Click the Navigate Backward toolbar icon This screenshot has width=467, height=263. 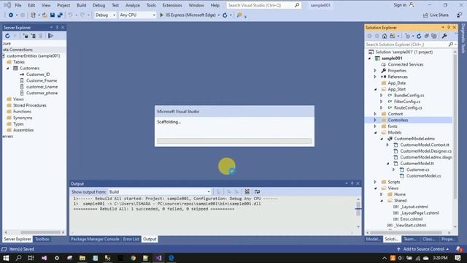tap(11, 15)
